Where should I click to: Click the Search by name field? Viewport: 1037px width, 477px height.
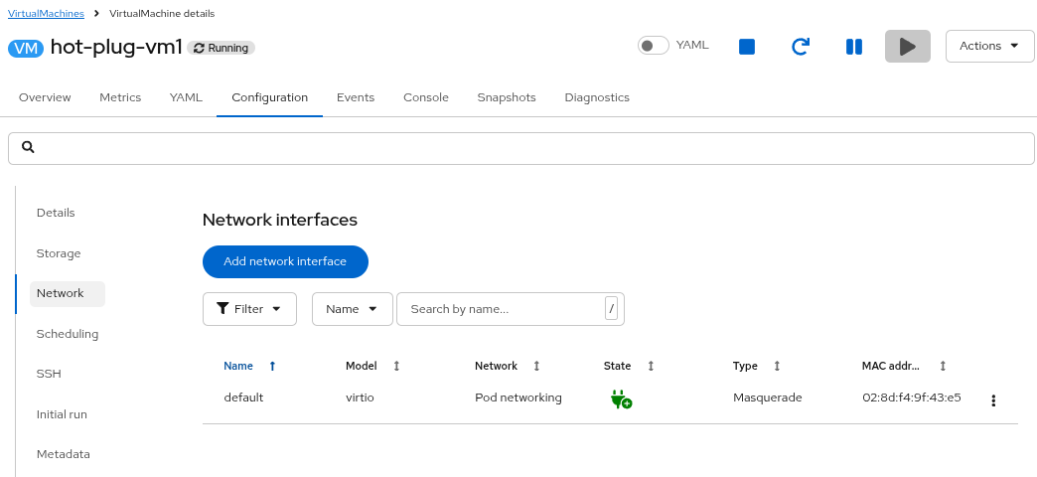pos(502,309)
